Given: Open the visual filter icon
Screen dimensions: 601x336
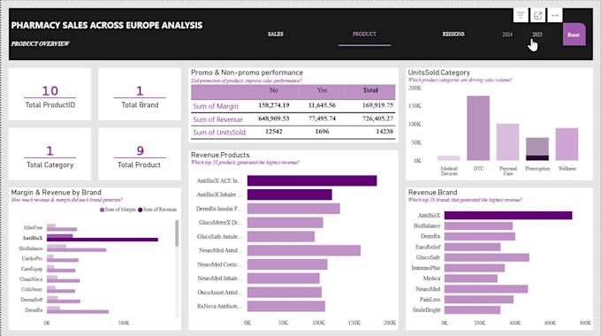Looking at the screenshot, I should (521, 15).
